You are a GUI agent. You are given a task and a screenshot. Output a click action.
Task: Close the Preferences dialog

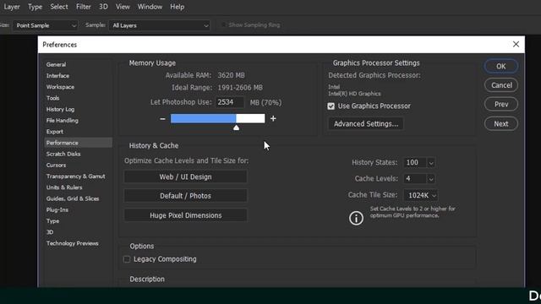point(516,44)
